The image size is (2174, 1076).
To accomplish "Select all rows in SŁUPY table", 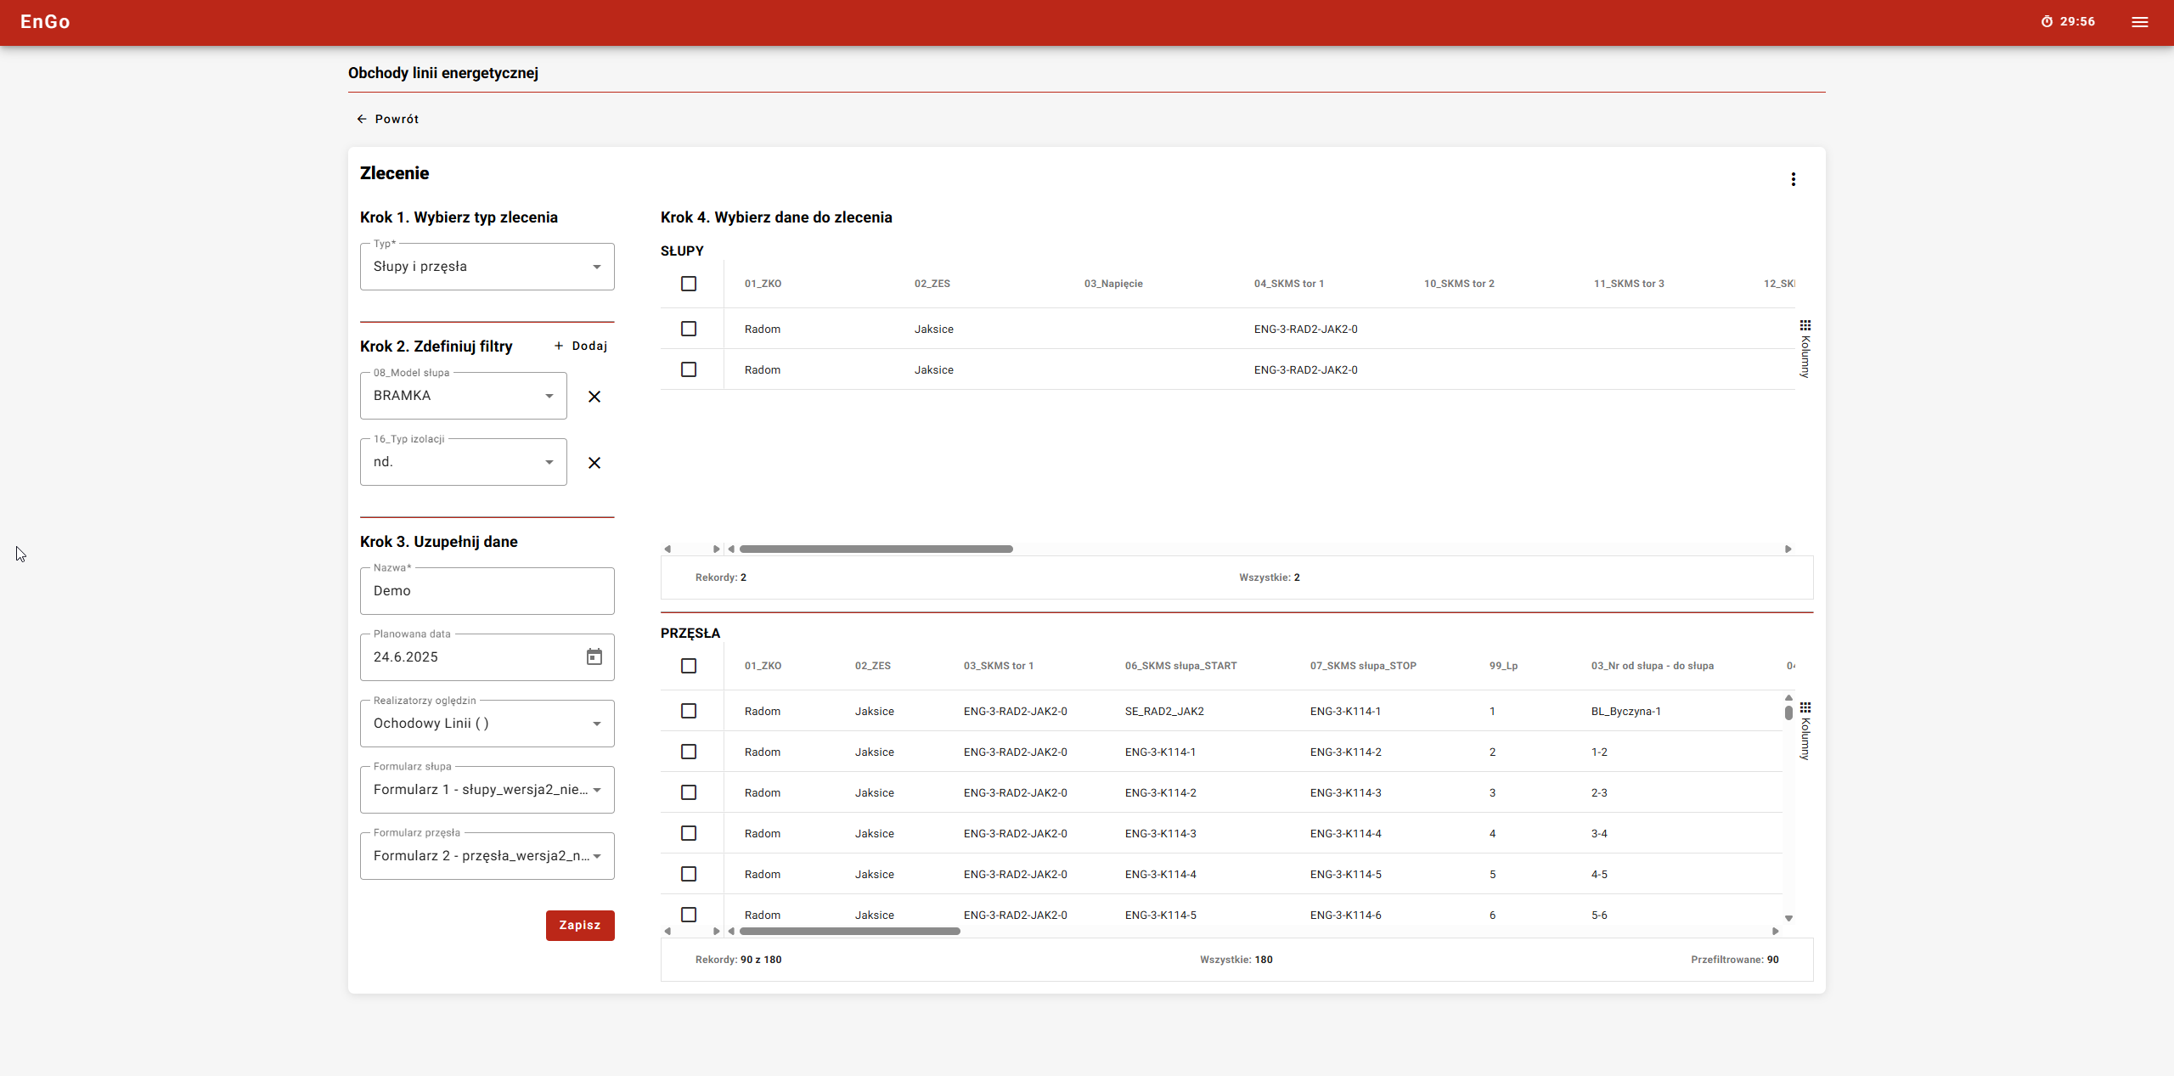I will point(689,284).
